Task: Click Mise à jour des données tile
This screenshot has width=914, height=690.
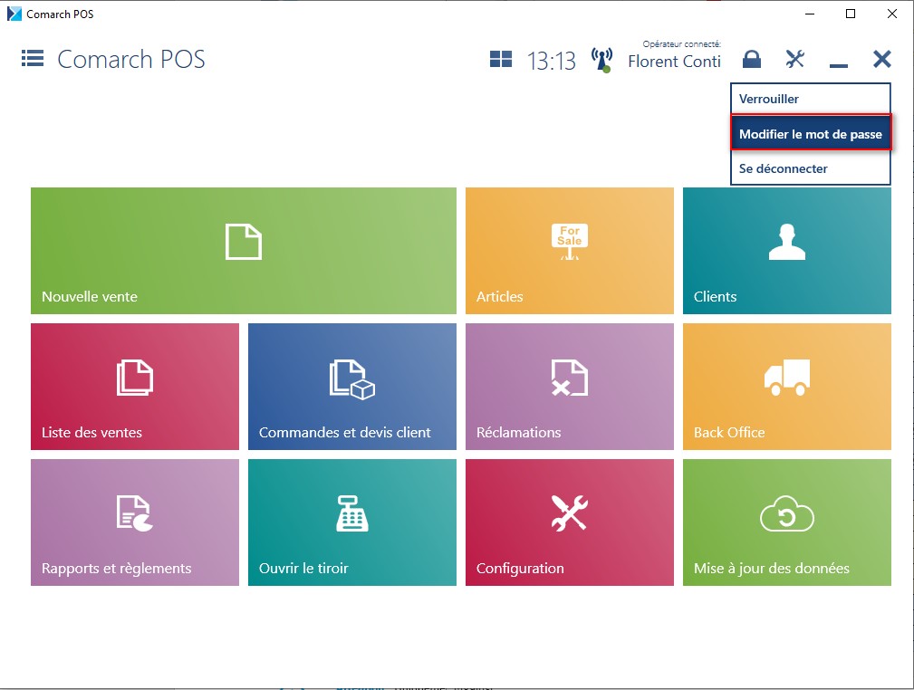Action: coord(787,522)
